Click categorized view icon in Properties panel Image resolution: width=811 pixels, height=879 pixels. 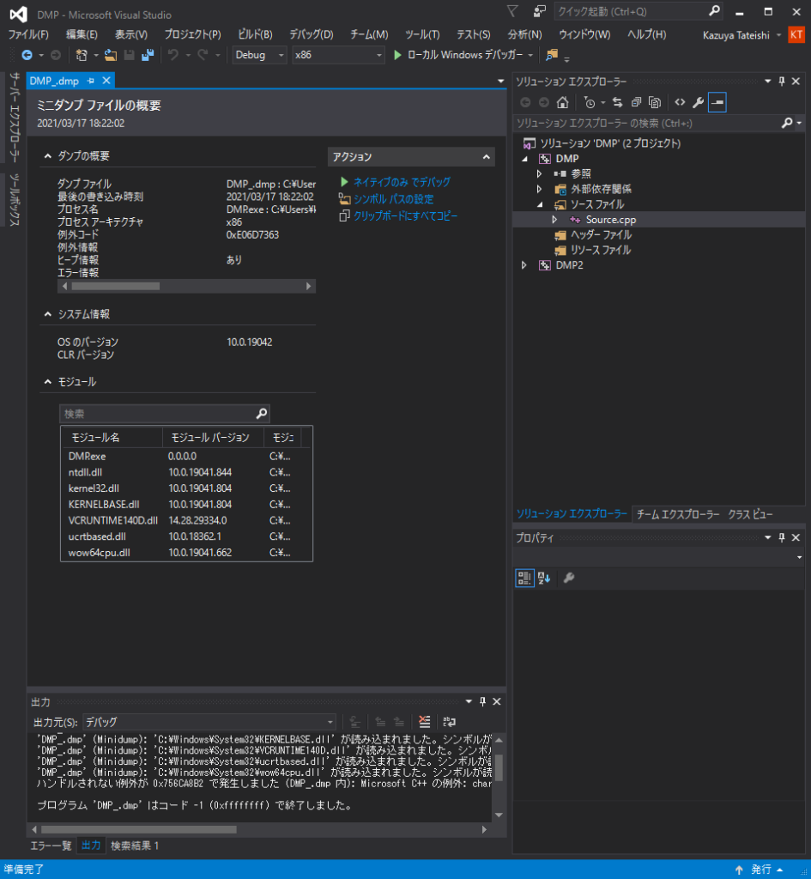[x=524, y=578]
